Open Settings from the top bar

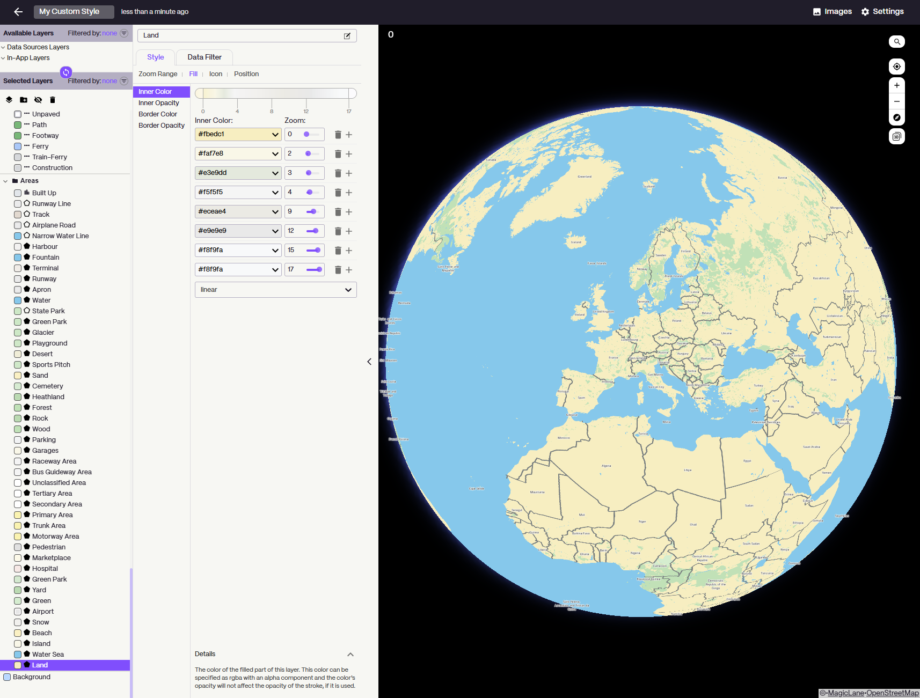pyautogui.click(x=882, y=11)
